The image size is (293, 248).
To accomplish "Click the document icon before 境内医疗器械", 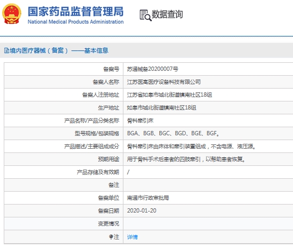I will [6, 50].
